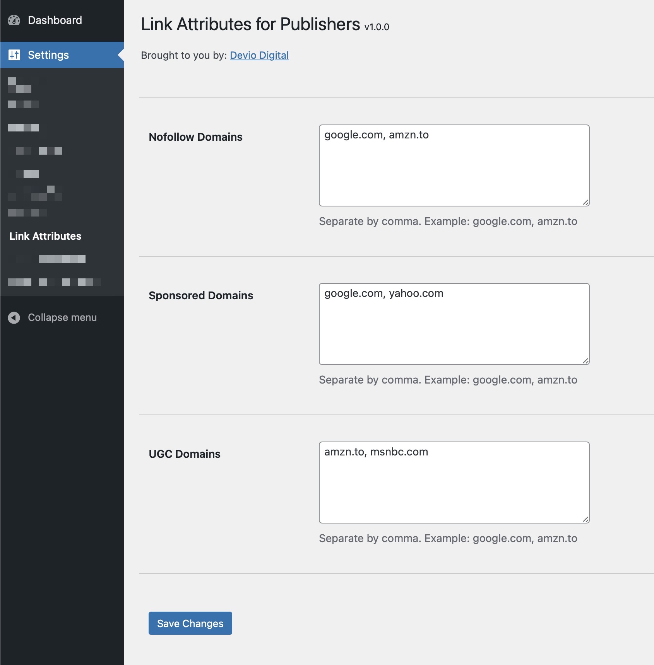Click the 'Brought to you by:' text
Viewport: 654px width, 665px height.
tap(184, 55)
